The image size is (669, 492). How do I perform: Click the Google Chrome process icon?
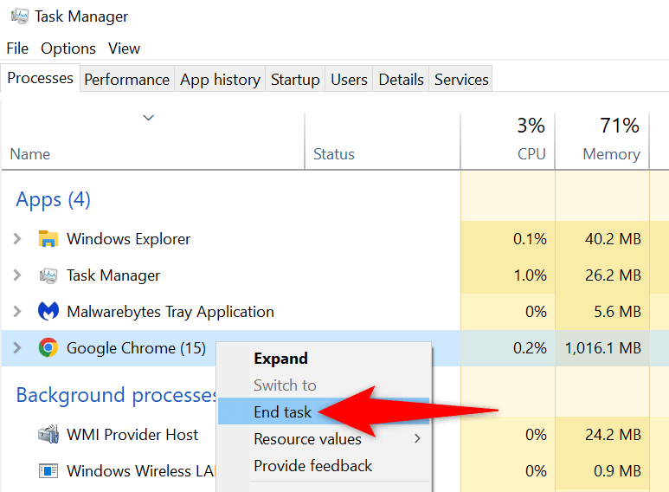tap(48, 348)
